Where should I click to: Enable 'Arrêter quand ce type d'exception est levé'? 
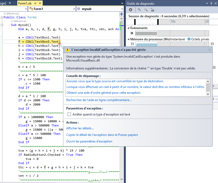69,114
